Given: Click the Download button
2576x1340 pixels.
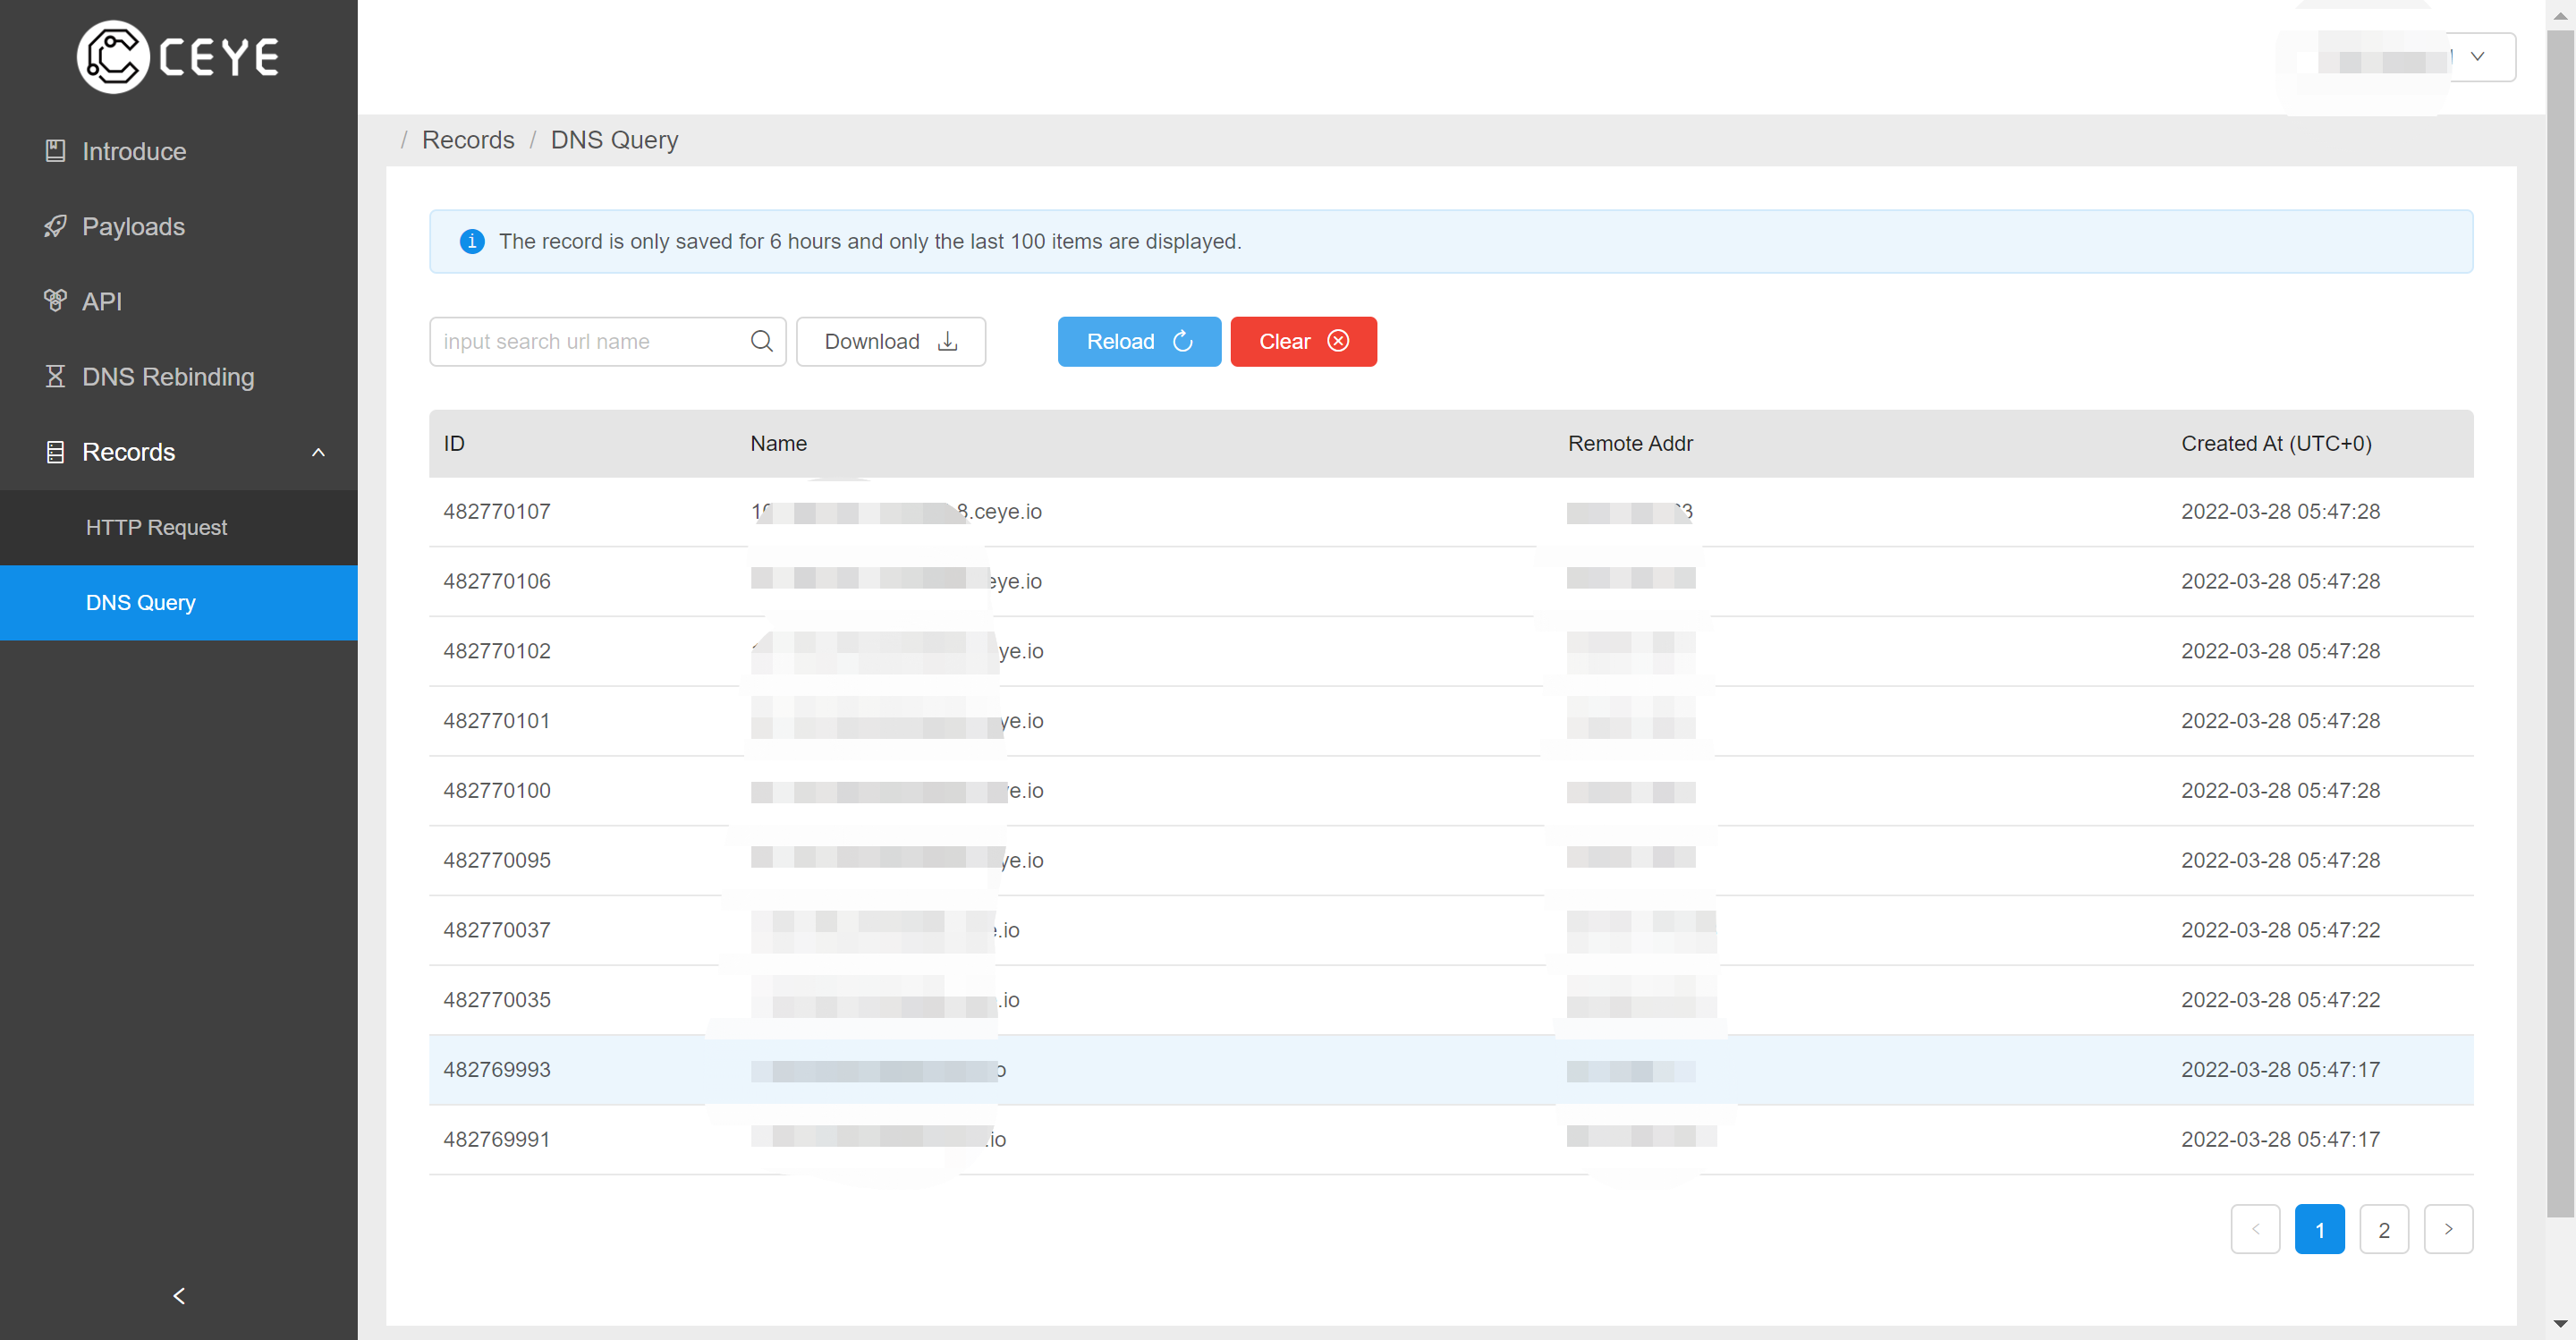Looking at the screenshot, I should pyautogui.click(x=890, y=341).
